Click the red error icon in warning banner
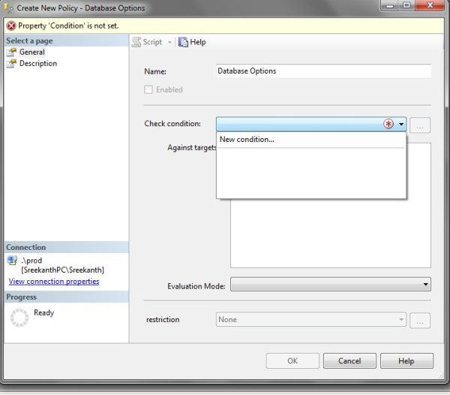 [10, 25]
